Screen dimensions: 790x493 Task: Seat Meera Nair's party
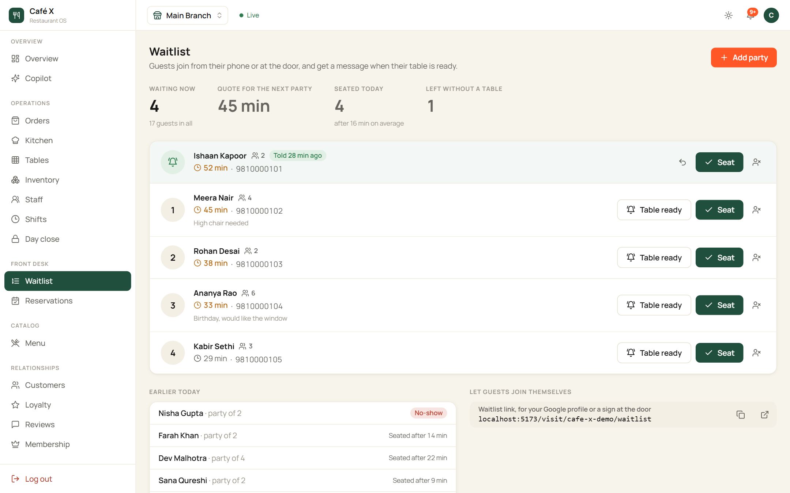click(x=719, y=210)
